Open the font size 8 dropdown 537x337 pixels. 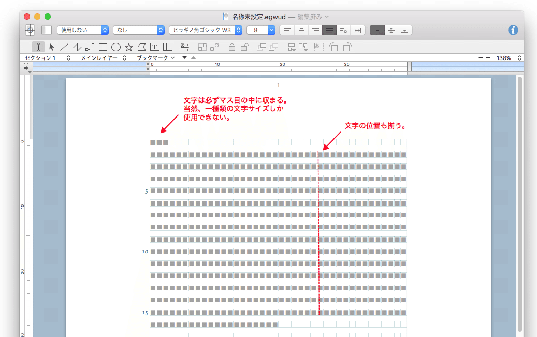pos(261,30)
